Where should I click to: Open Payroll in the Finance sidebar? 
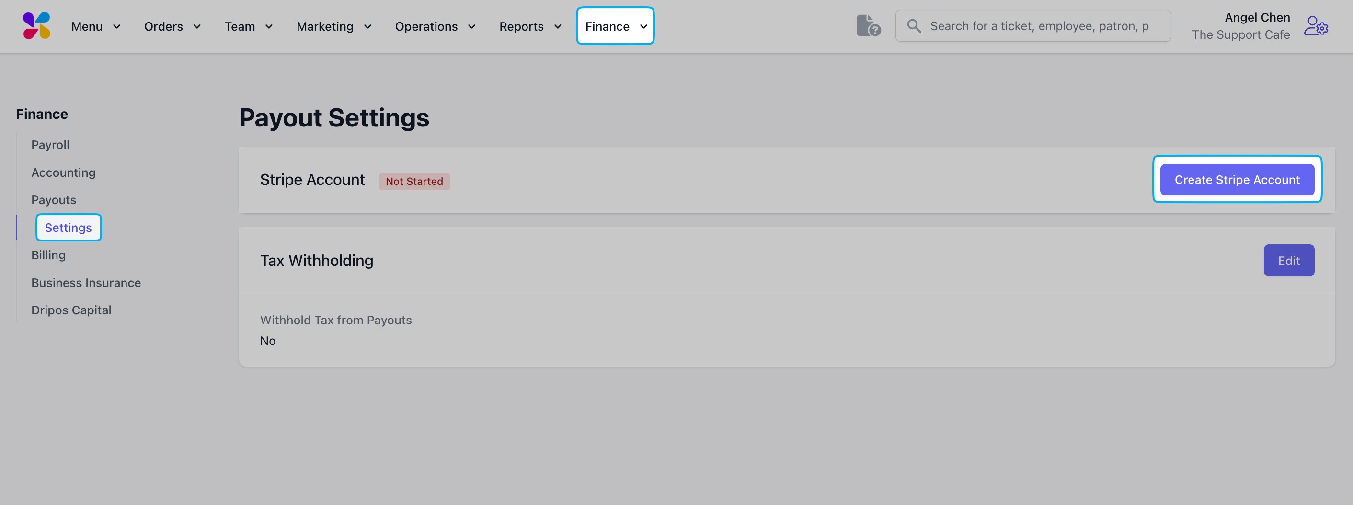50,145
